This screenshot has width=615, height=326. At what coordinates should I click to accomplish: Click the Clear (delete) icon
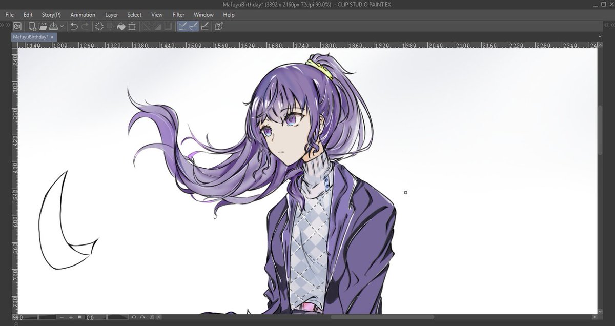(99, 26)
